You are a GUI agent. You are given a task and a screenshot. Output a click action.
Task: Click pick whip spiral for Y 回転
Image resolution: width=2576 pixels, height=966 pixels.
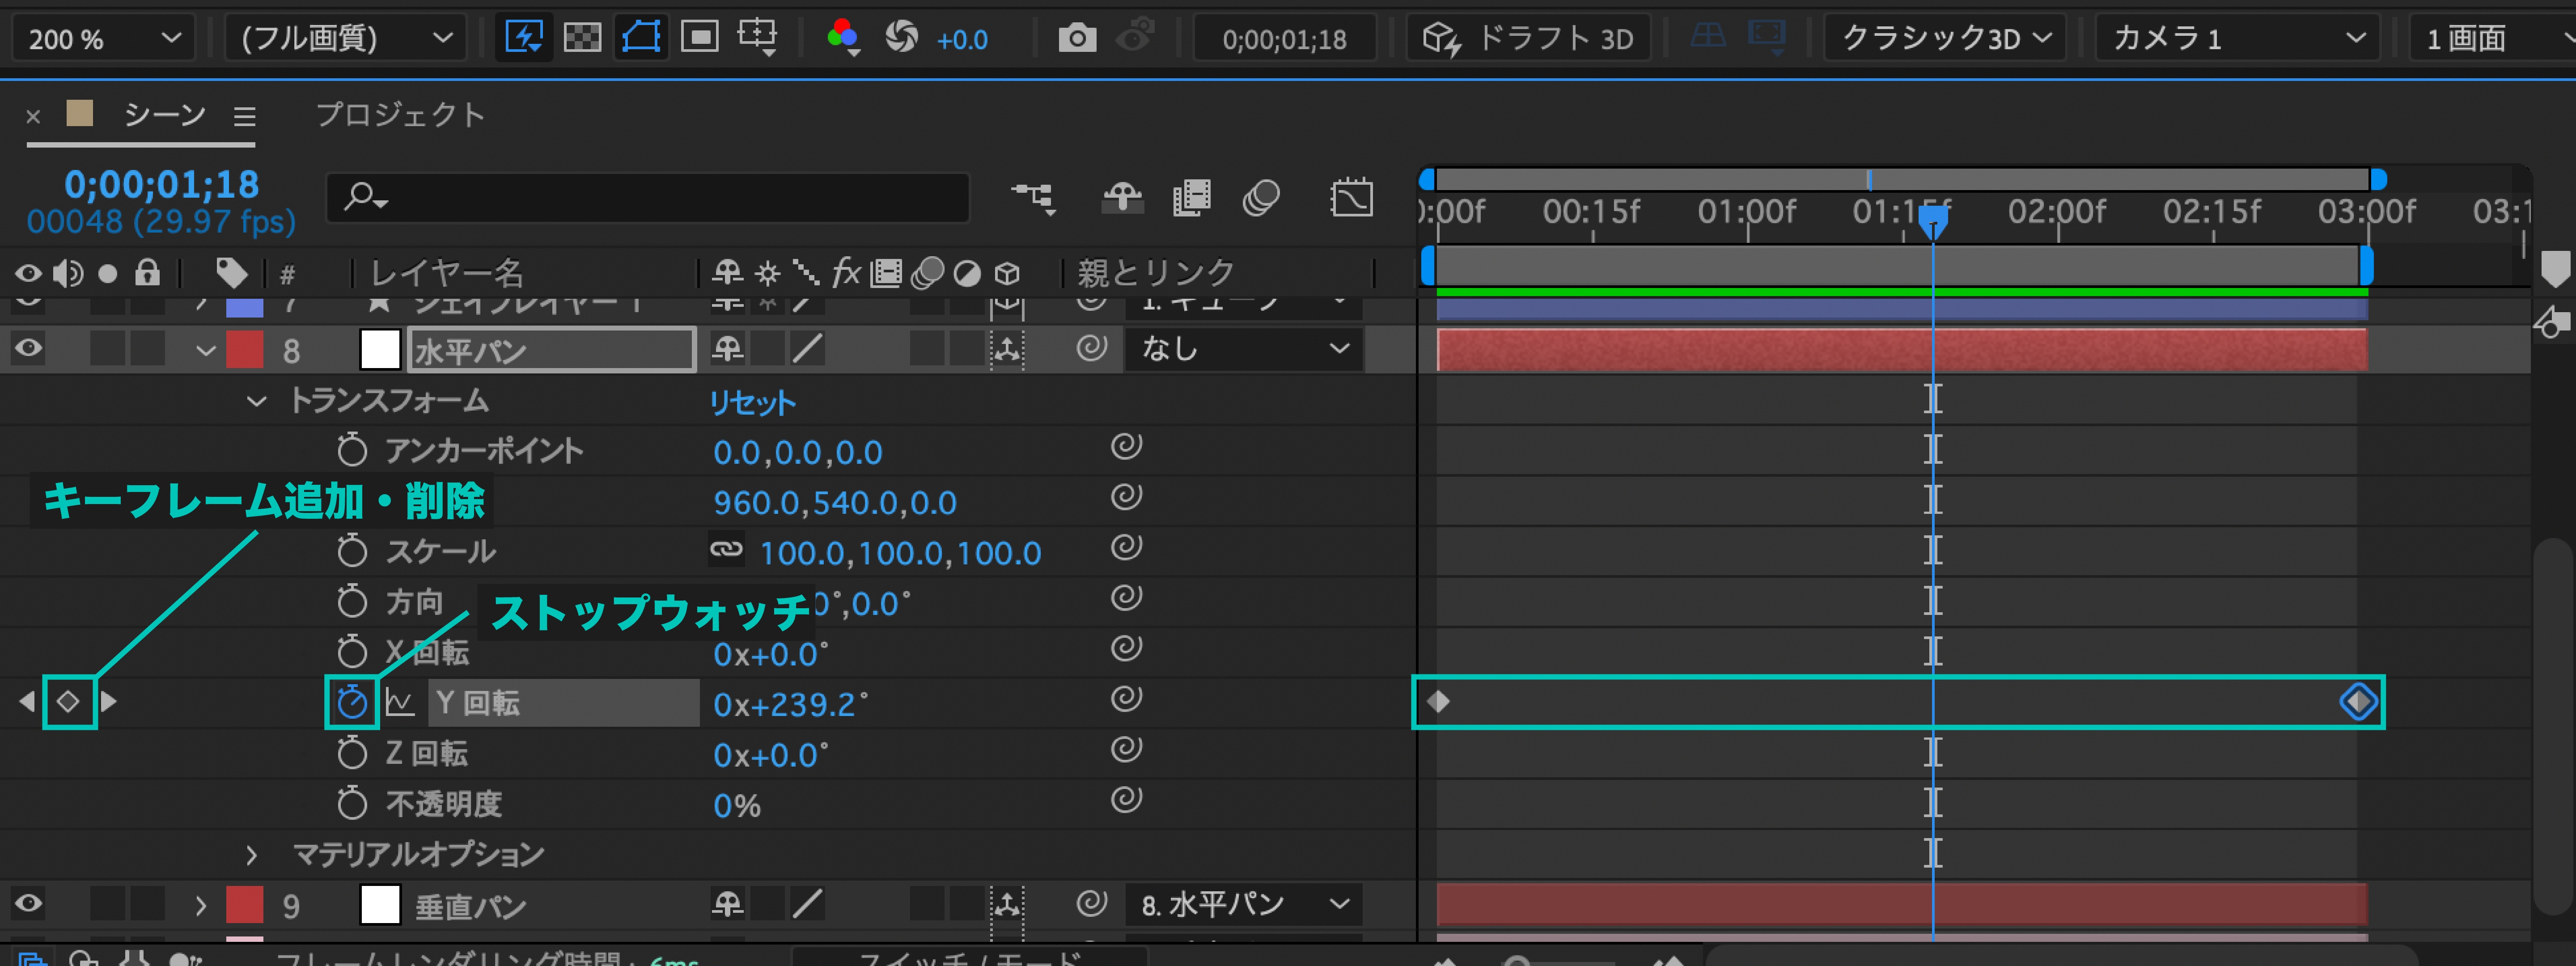tap(1126, 698)
